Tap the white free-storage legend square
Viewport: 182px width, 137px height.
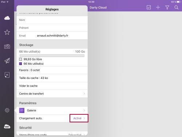[x=20, y=59]
